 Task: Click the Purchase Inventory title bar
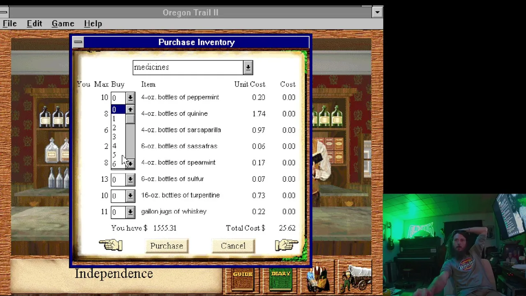196,42
